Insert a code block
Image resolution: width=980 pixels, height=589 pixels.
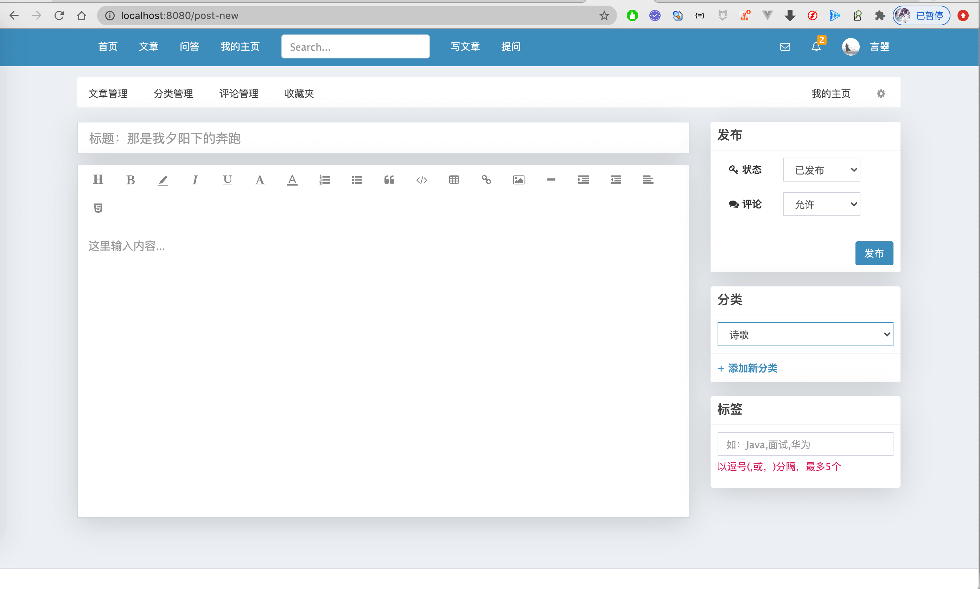click(x=421, y=179)
